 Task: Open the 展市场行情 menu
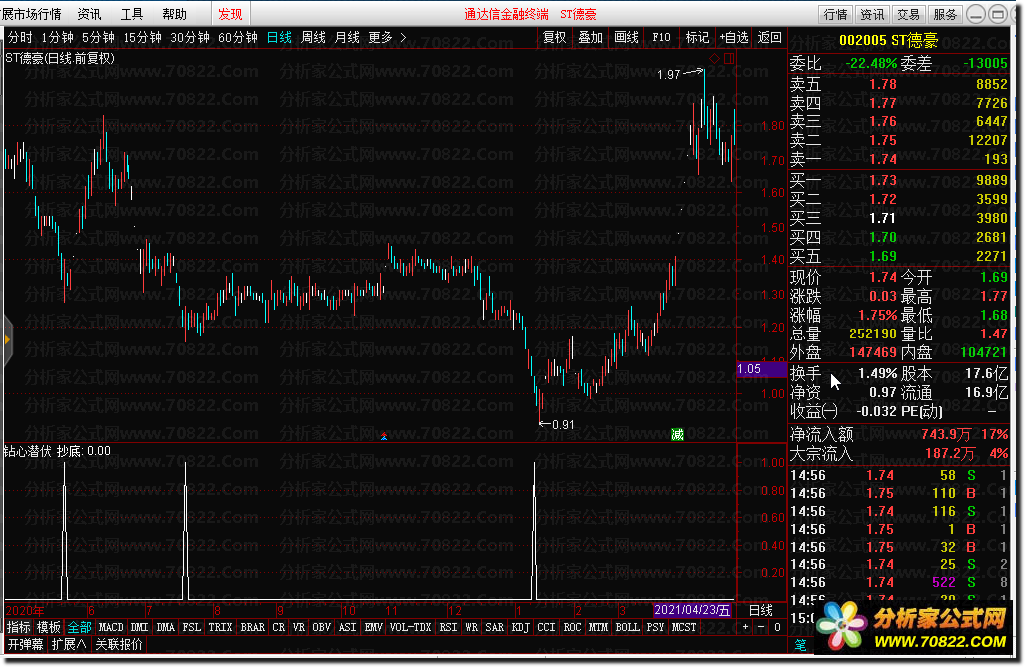[x=32, y=14]
